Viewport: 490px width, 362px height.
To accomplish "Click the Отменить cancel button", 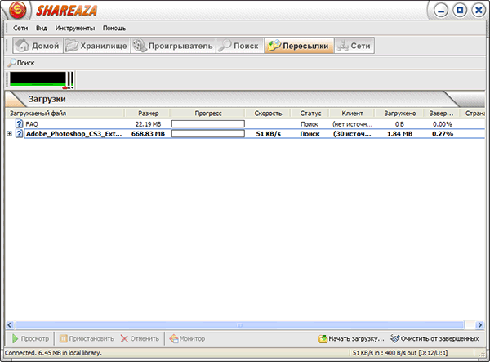I will (140, 338).
